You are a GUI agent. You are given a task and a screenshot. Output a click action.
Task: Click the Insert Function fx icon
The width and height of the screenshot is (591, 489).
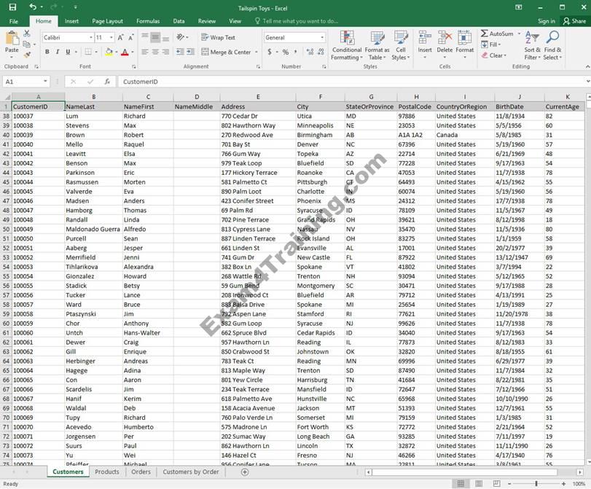coord(107,82)
